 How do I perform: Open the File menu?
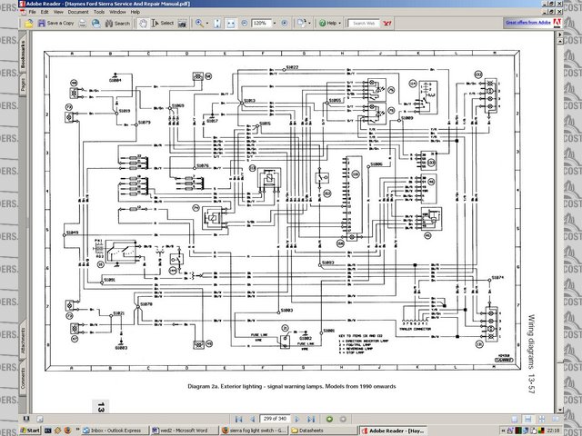(x=32, y=12)
